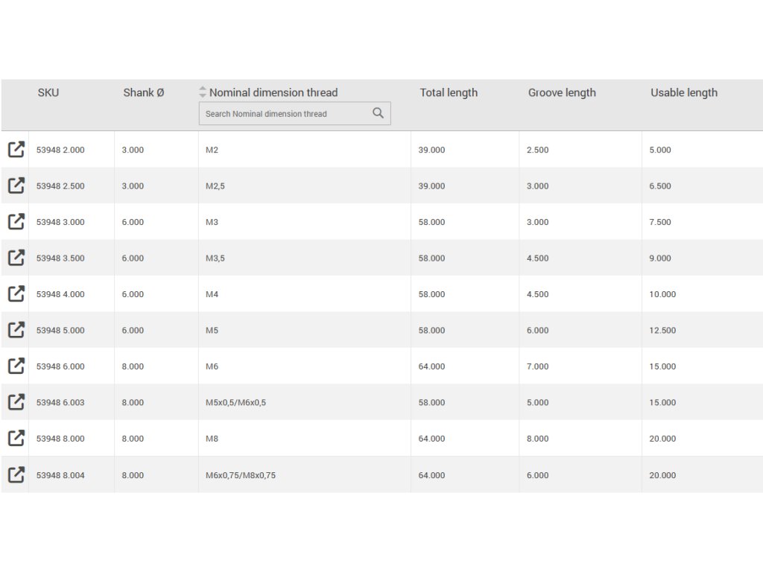The width and height of the screenshot is (763, 572).
Task: Open external link for SKU 53948 6.003
Action: (x=16, y=402)
